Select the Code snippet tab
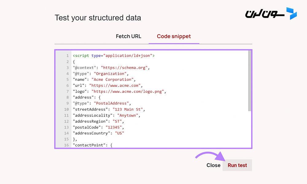The height and width of the screenshot is (184, 307). click(x=174, y=36)
